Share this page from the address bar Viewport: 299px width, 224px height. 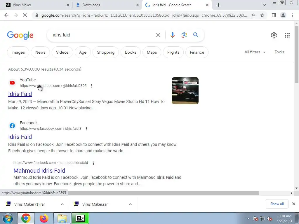pyautogui.click(x=253, y=15)
